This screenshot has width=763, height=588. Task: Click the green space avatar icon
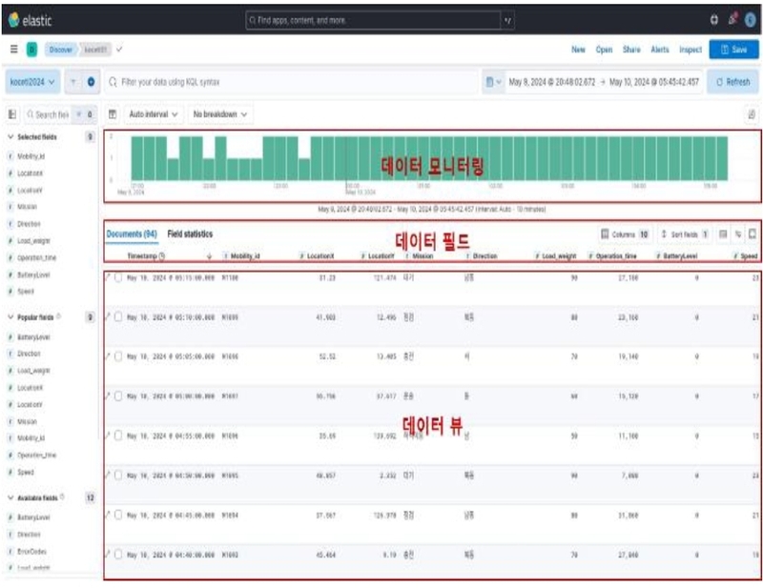pos(31,50)
